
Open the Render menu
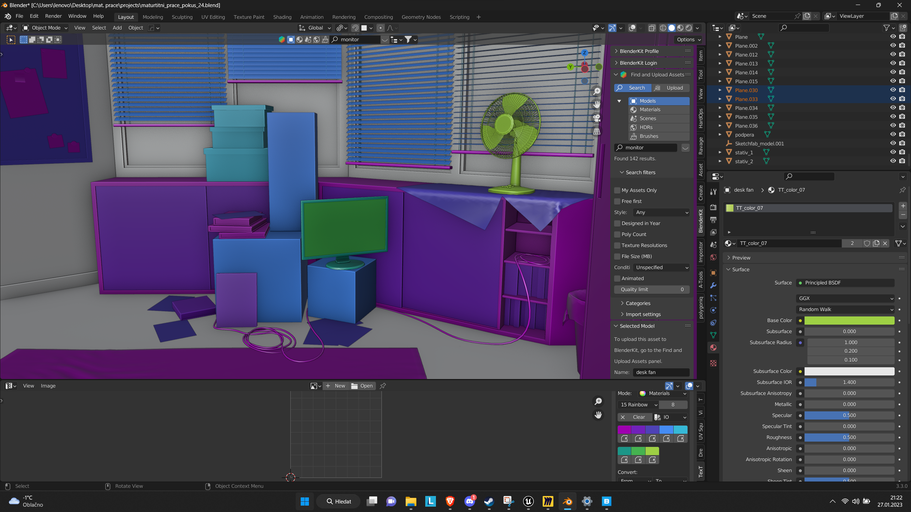click(53, 16)
